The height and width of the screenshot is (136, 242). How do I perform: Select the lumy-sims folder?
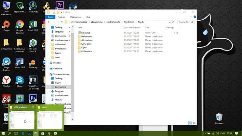[x=86, y=44]
